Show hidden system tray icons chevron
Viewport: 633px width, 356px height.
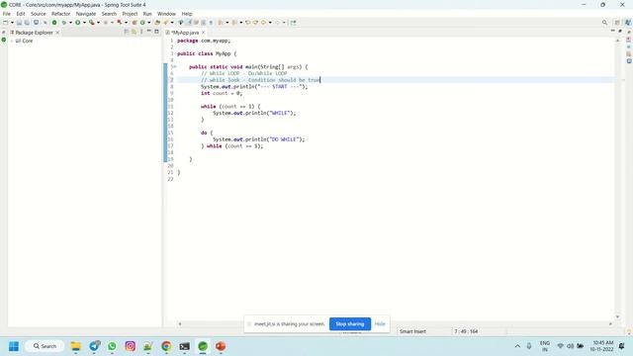[x=517, y=346]
